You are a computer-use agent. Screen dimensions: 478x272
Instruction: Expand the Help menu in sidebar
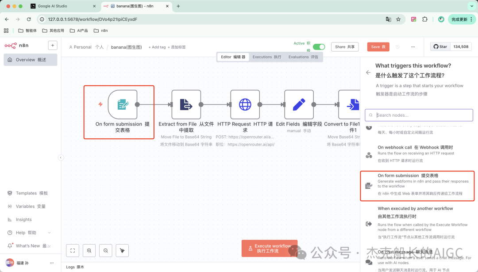[29, 233]
